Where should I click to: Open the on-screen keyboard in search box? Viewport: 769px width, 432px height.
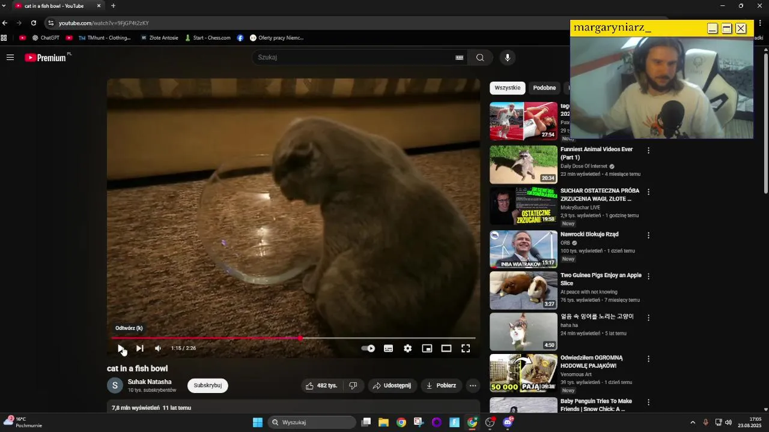[x=460, y=58]
